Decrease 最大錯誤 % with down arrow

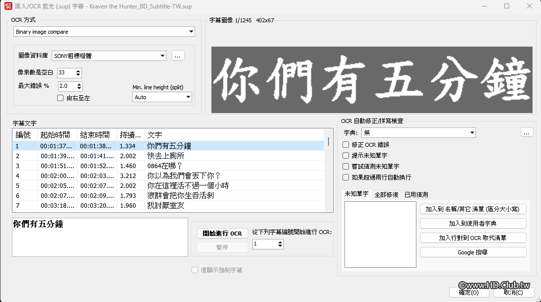coord(79,88)
